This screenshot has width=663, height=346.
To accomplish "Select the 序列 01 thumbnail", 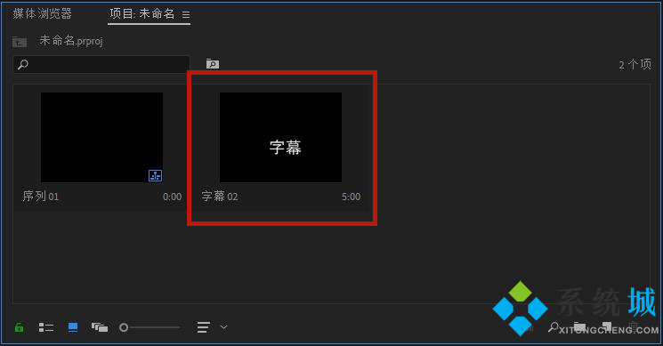I will pos(102,137).
